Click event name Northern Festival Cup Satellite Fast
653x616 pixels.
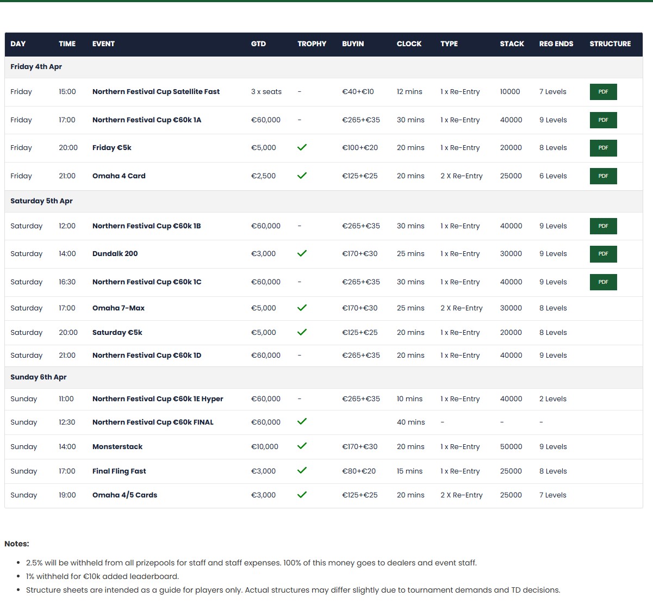click(156, 92)
